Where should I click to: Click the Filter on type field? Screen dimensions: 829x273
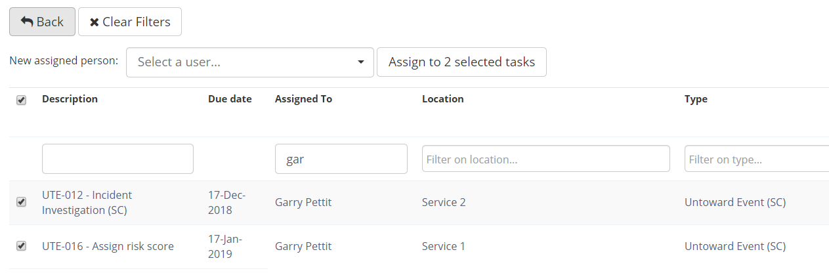point(757,159)
